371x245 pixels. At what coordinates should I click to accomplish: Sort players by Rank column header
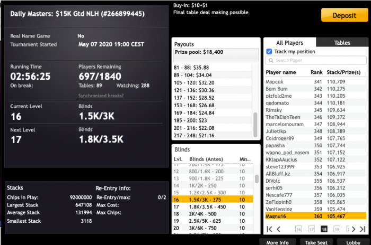point(317,72)
